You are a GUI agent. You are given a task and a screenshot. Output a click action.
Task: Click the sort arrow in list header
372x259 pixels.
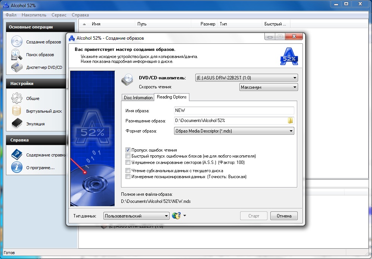(84, 24)
